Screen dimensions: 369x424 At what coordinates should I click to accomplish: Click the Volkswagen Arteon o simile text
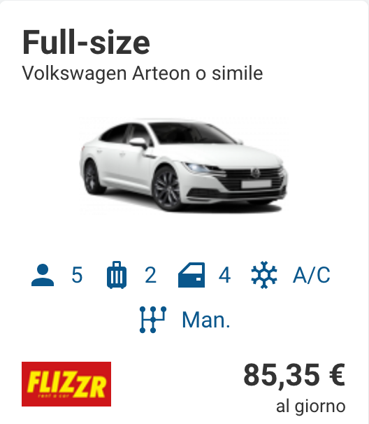pos(143,73)
